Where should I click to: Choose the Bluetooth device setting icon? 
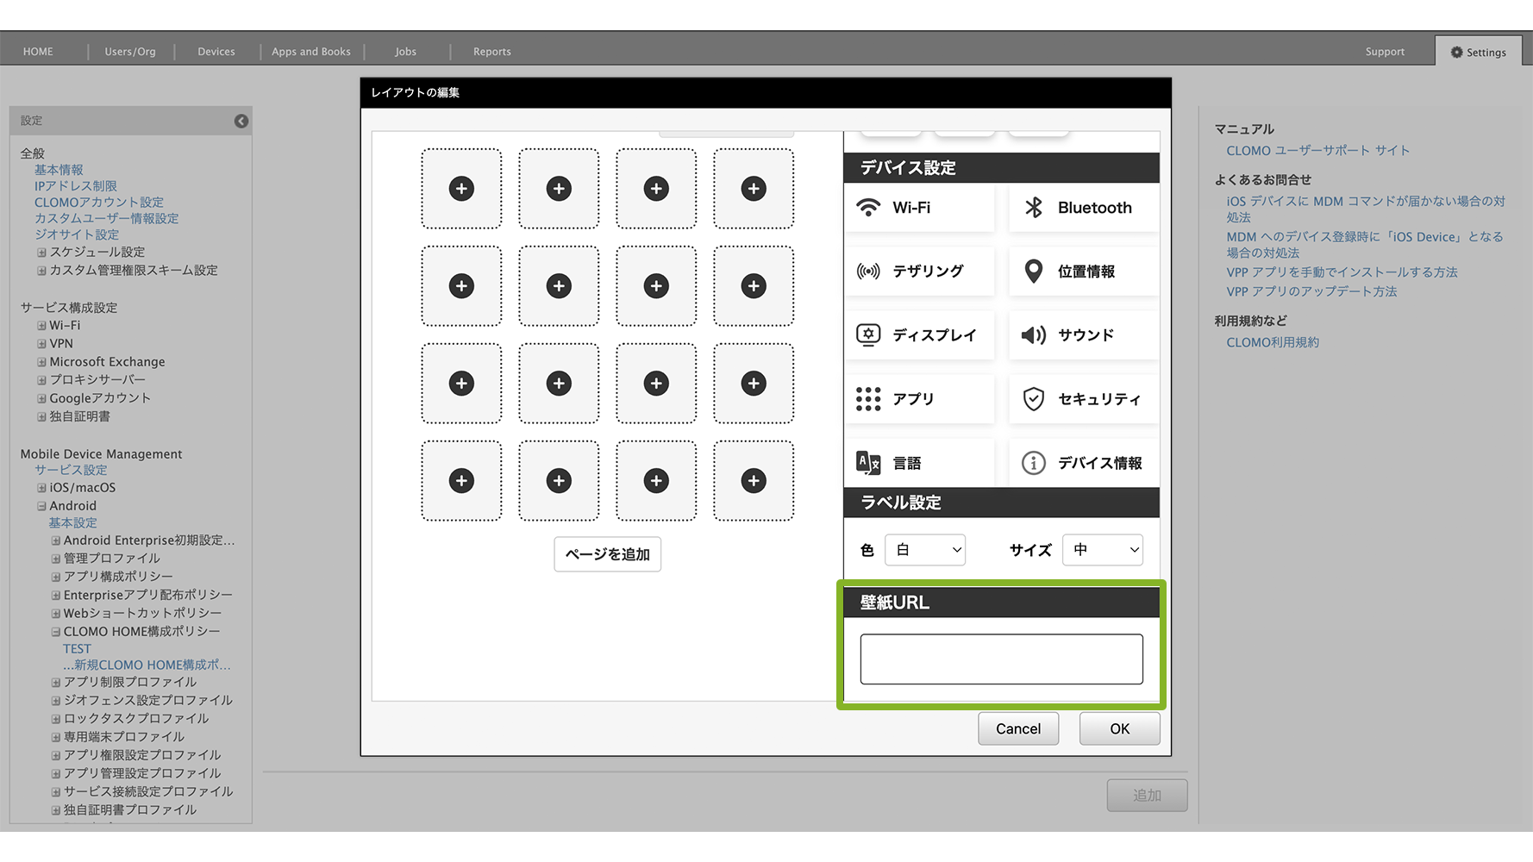click(x=1033, y=208)
